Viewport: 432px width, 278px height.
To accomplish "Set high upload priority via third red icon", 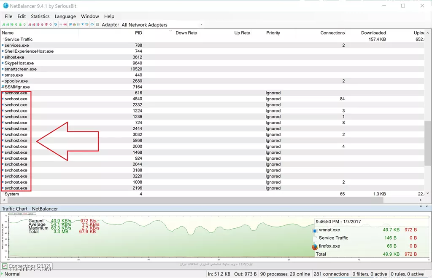I will [x=38, y=24].
